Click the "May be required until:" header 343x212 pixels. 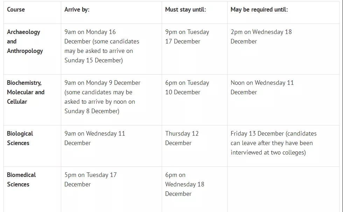click(x=259, y=9)
